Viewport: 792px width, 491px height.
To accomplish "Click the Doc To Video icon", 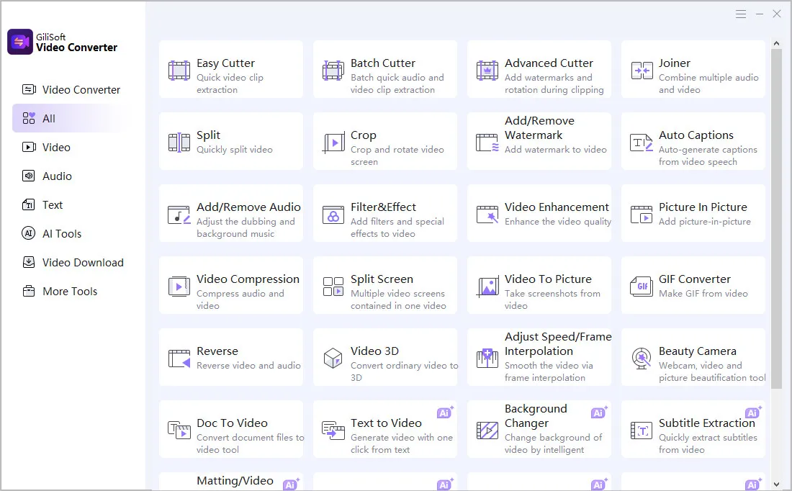I will 179,431.
